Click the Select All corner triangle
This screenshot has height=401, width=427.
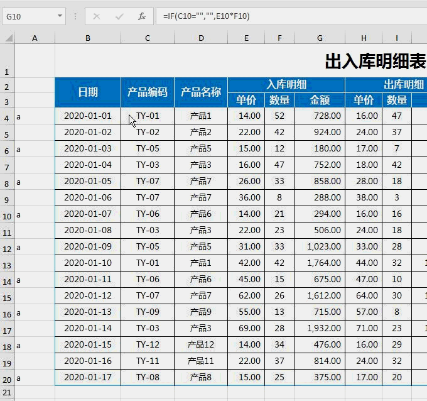tap(8, 38)
